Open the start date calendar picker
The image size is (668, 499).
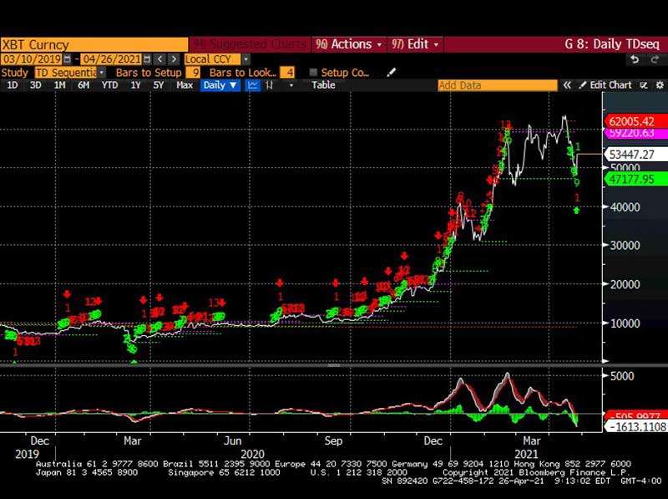click(x=68, y=59)
